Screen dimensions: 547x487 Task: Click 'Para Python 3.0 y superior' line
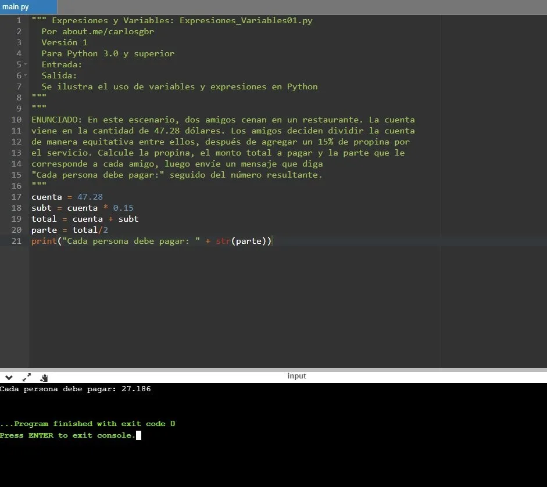pos(108,53)
